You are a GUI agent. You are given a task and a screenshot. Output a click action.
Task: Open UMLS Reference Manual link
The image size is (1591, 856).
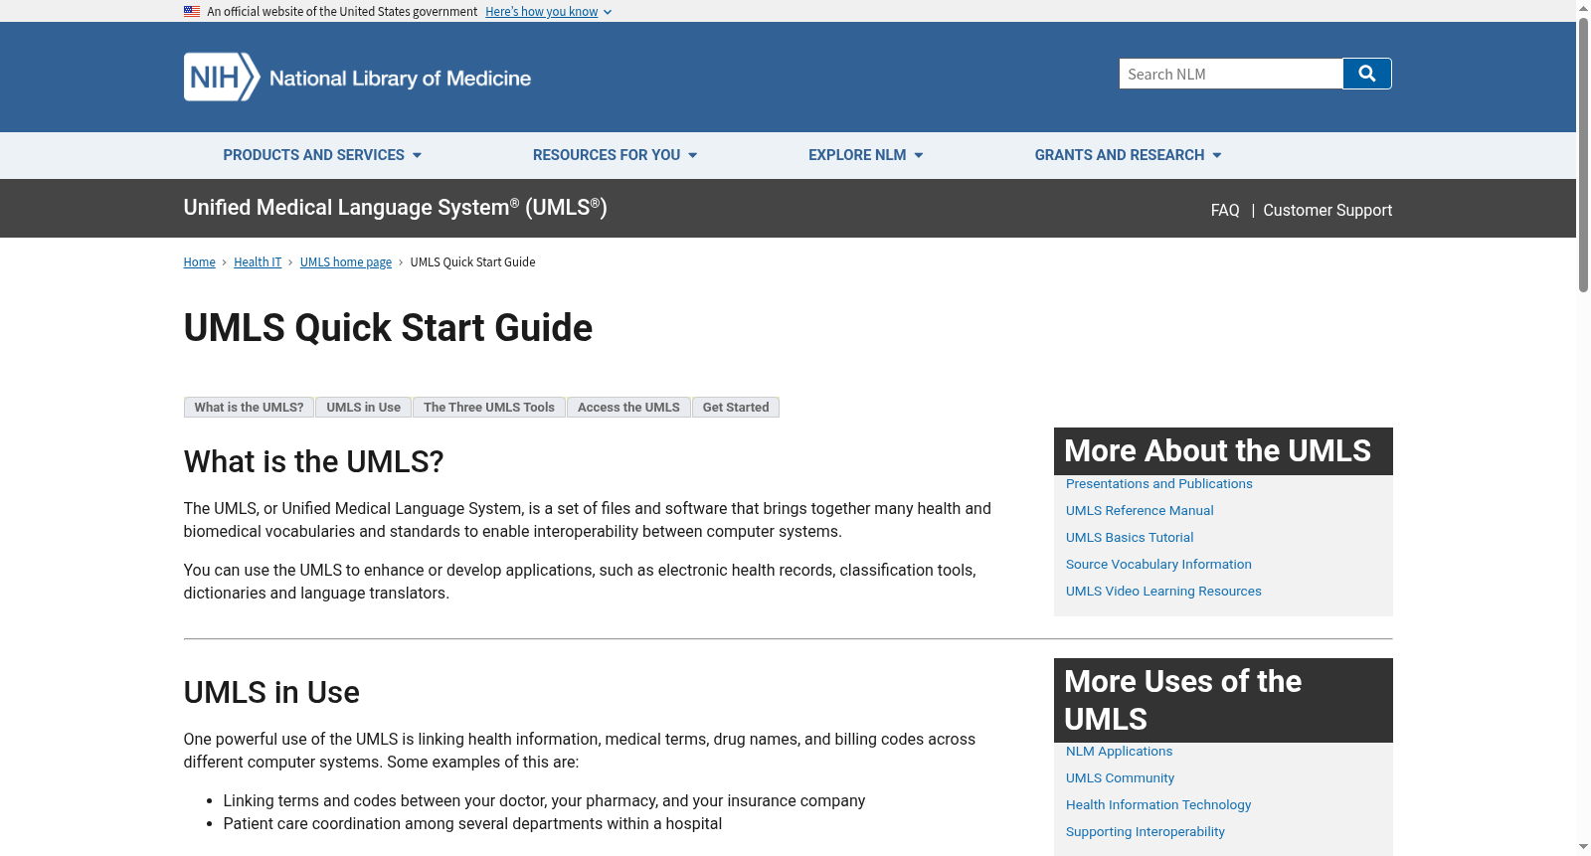1140,511
